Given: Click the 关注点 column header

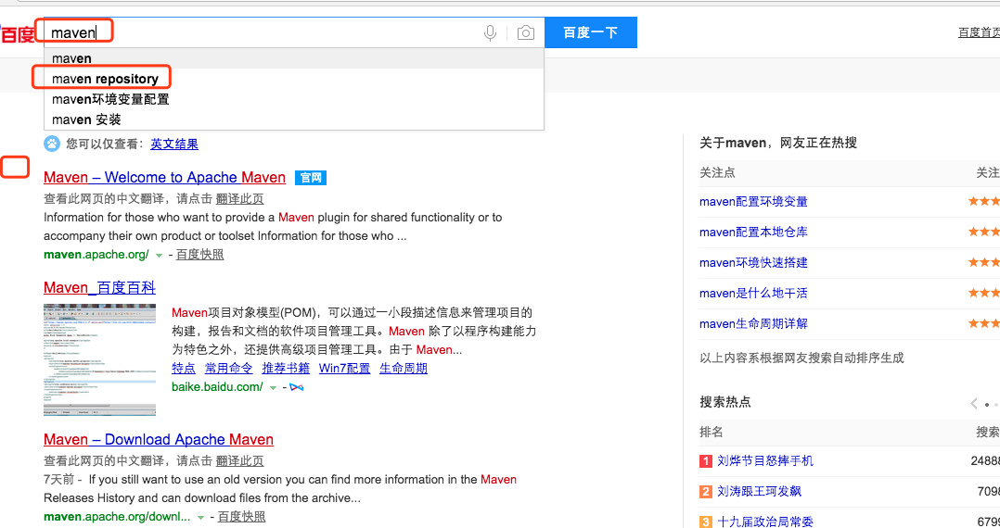Looking at the screenshot, I should [717, 173].
